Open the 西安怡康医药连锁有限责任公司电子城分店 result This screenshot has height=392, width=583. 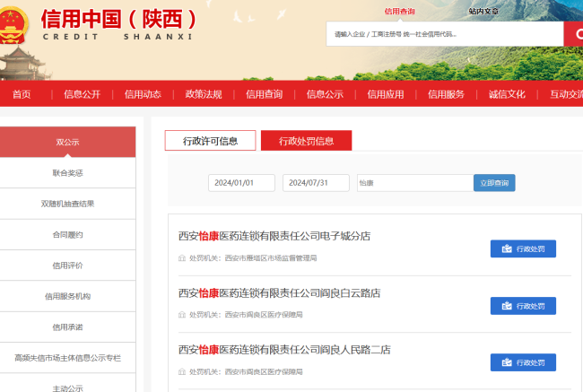tap(274, 236)
